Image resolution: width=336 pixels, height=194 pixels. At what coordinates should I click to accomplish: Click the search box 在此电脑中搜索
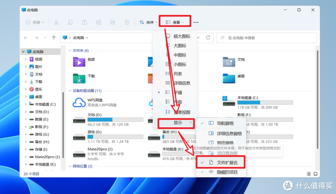266,38
